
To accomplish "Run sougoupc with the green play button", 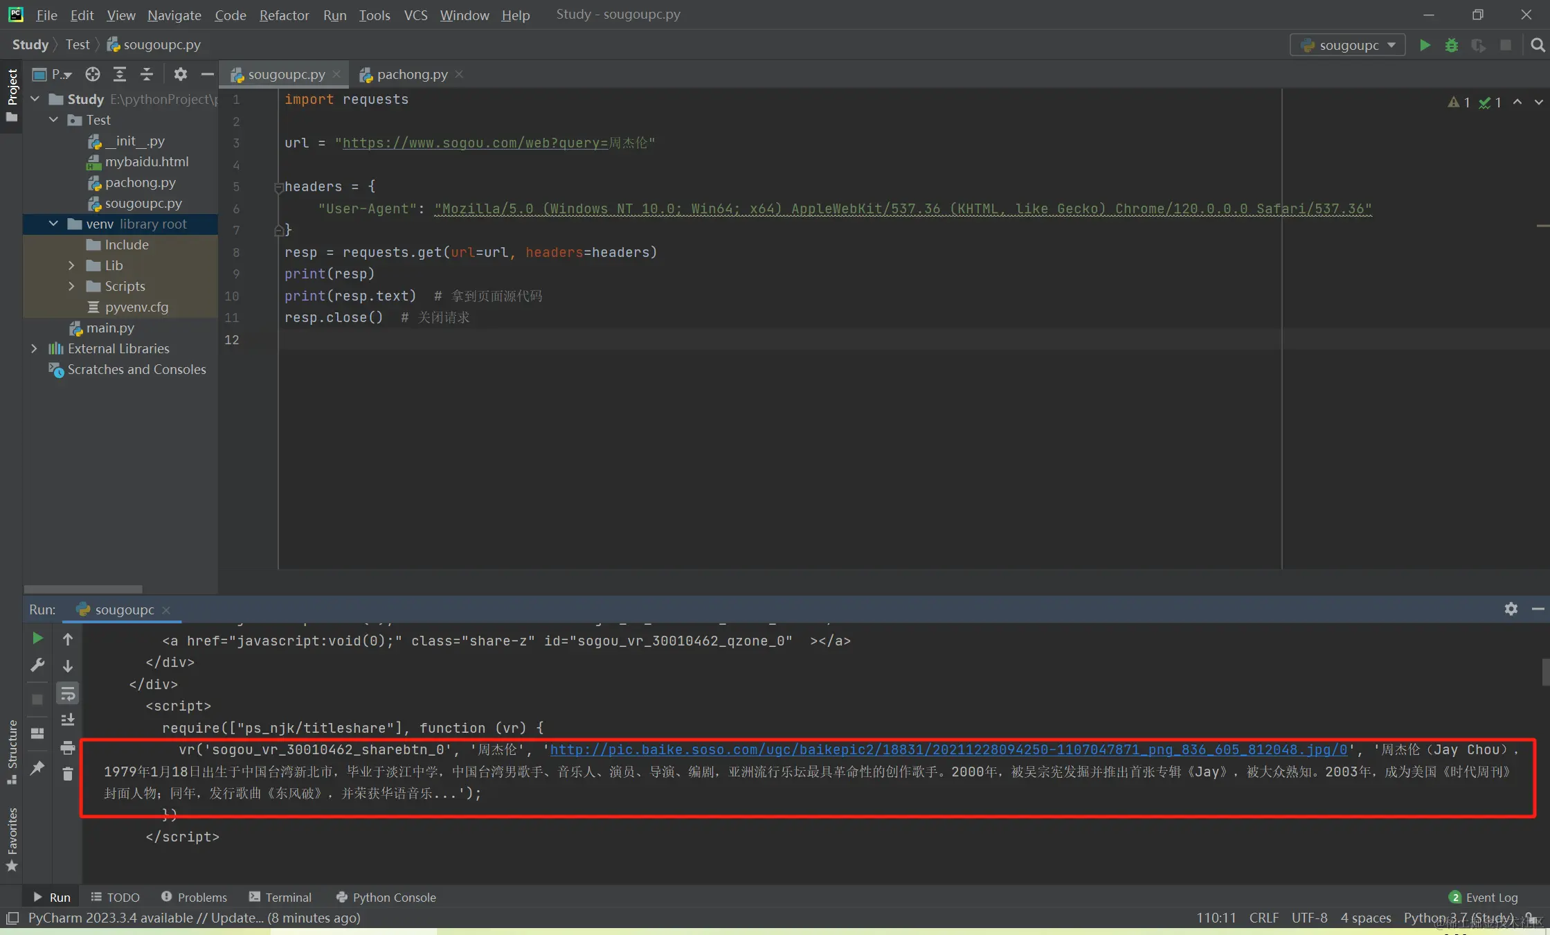I will point(1425,45).
